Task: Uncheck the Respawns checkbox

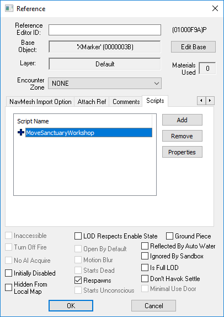Action: coord(78,280)
